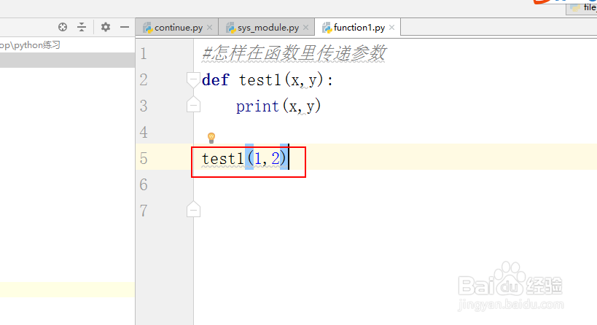Click the def keyword on line 2

(216, 80)
